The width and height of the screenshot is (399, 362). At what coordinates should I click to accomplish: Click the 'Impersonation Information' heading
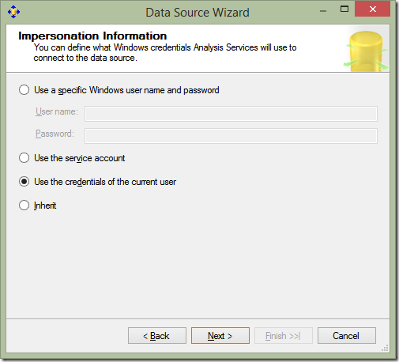92,36
